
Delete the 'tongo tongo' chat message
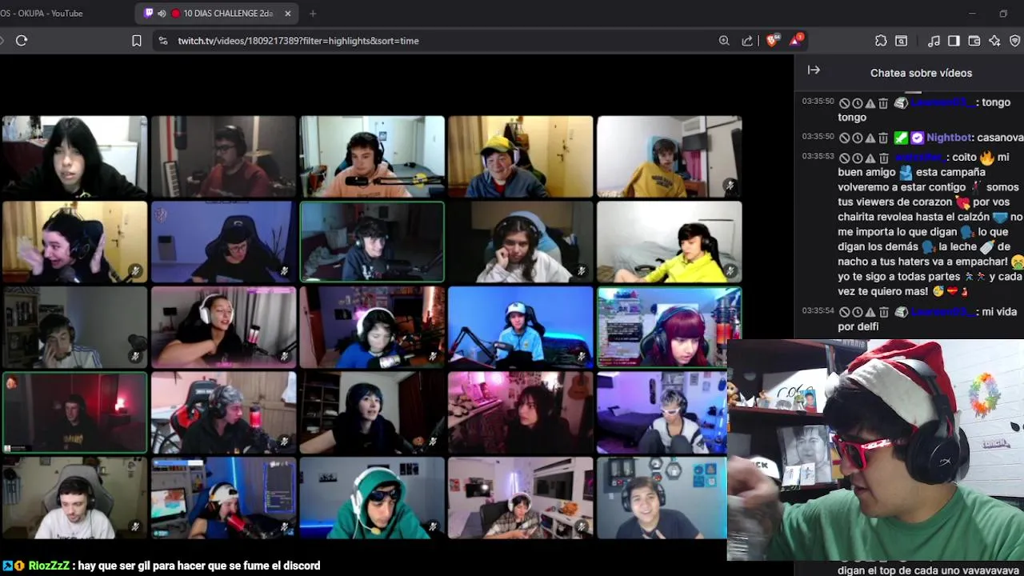click(x=883, y=103)
